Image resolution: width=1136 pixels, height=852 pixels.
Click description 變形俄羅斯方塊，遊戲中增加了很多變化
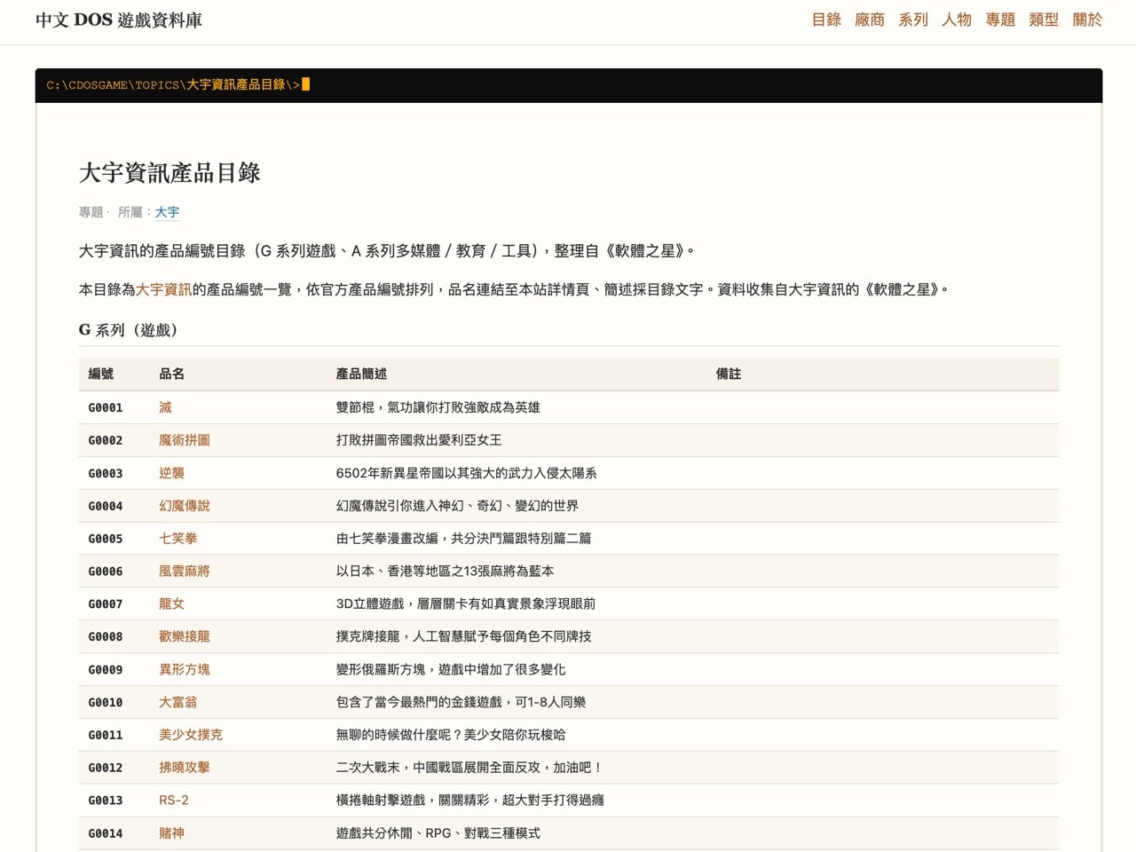(451, 669)
